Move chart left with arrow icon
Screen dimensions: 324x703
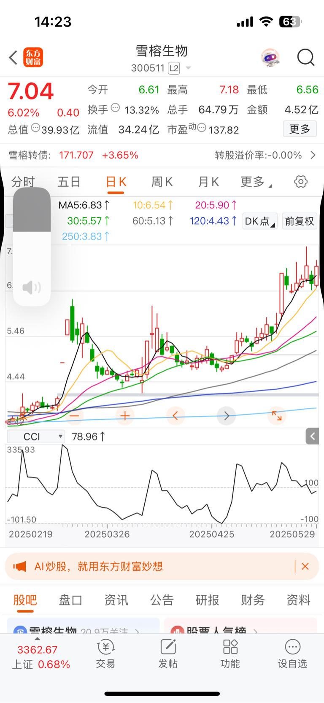(x=175, y=416)
